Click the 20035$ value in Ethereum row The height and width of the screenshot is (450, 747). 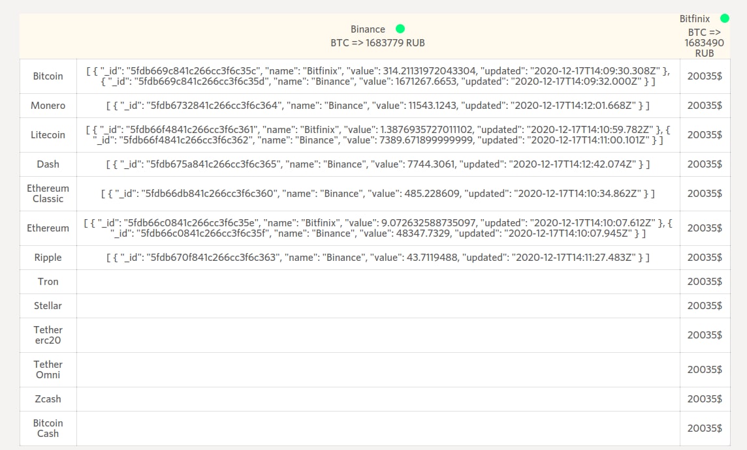[705, 228]
